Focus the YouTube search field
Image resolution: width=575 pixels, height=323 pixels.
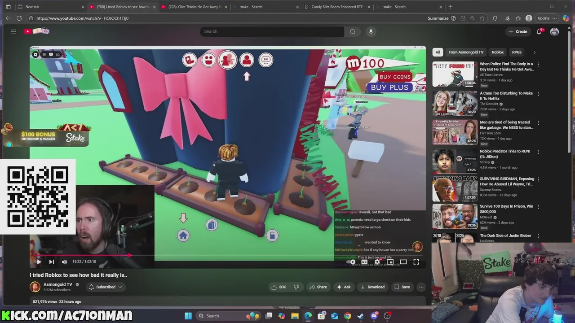tap(272, 31)
